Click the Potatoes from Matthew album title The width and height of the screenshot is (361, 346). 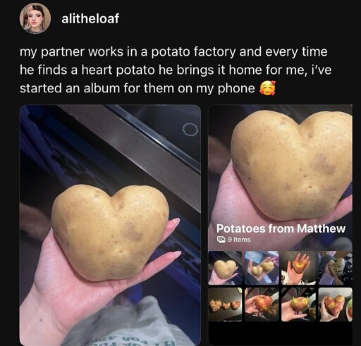(x=281, y=228)
